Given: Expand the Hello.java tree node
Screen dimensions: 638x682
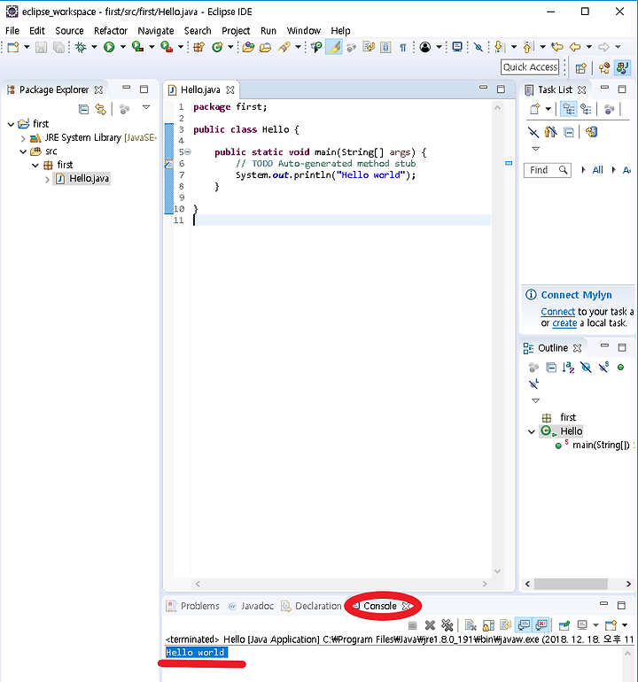Looking at the screenshot, I should [47, 179].
